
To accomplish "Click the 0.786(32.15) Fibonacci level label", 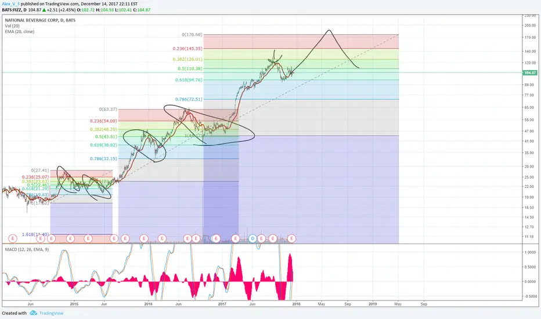I will pyautogui.click(x=103, y=159).
